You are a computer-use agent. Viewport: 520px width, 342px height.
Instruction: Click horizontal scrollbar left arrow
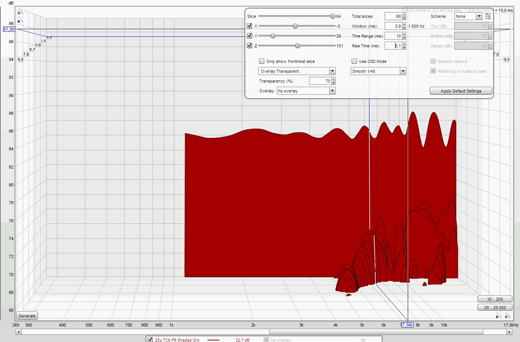coord(18,332)
